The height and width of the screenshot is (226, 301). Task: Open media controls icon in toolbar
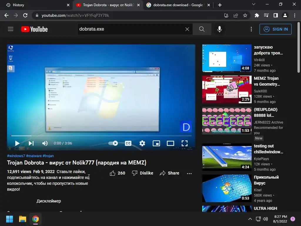tap(266, 15)
